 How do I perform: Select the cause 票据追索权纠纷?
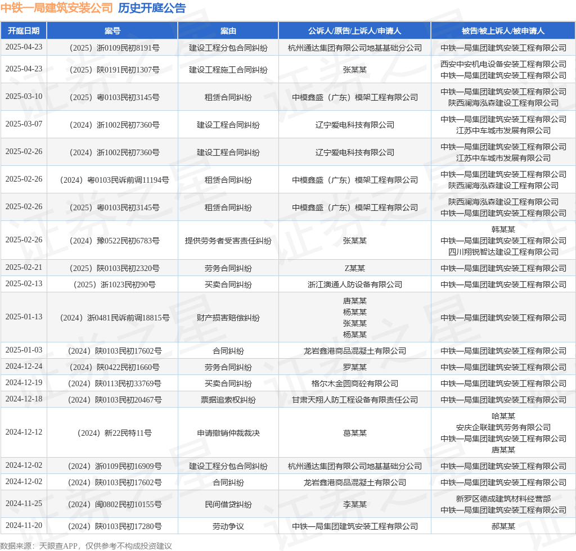tap(228, 400)
